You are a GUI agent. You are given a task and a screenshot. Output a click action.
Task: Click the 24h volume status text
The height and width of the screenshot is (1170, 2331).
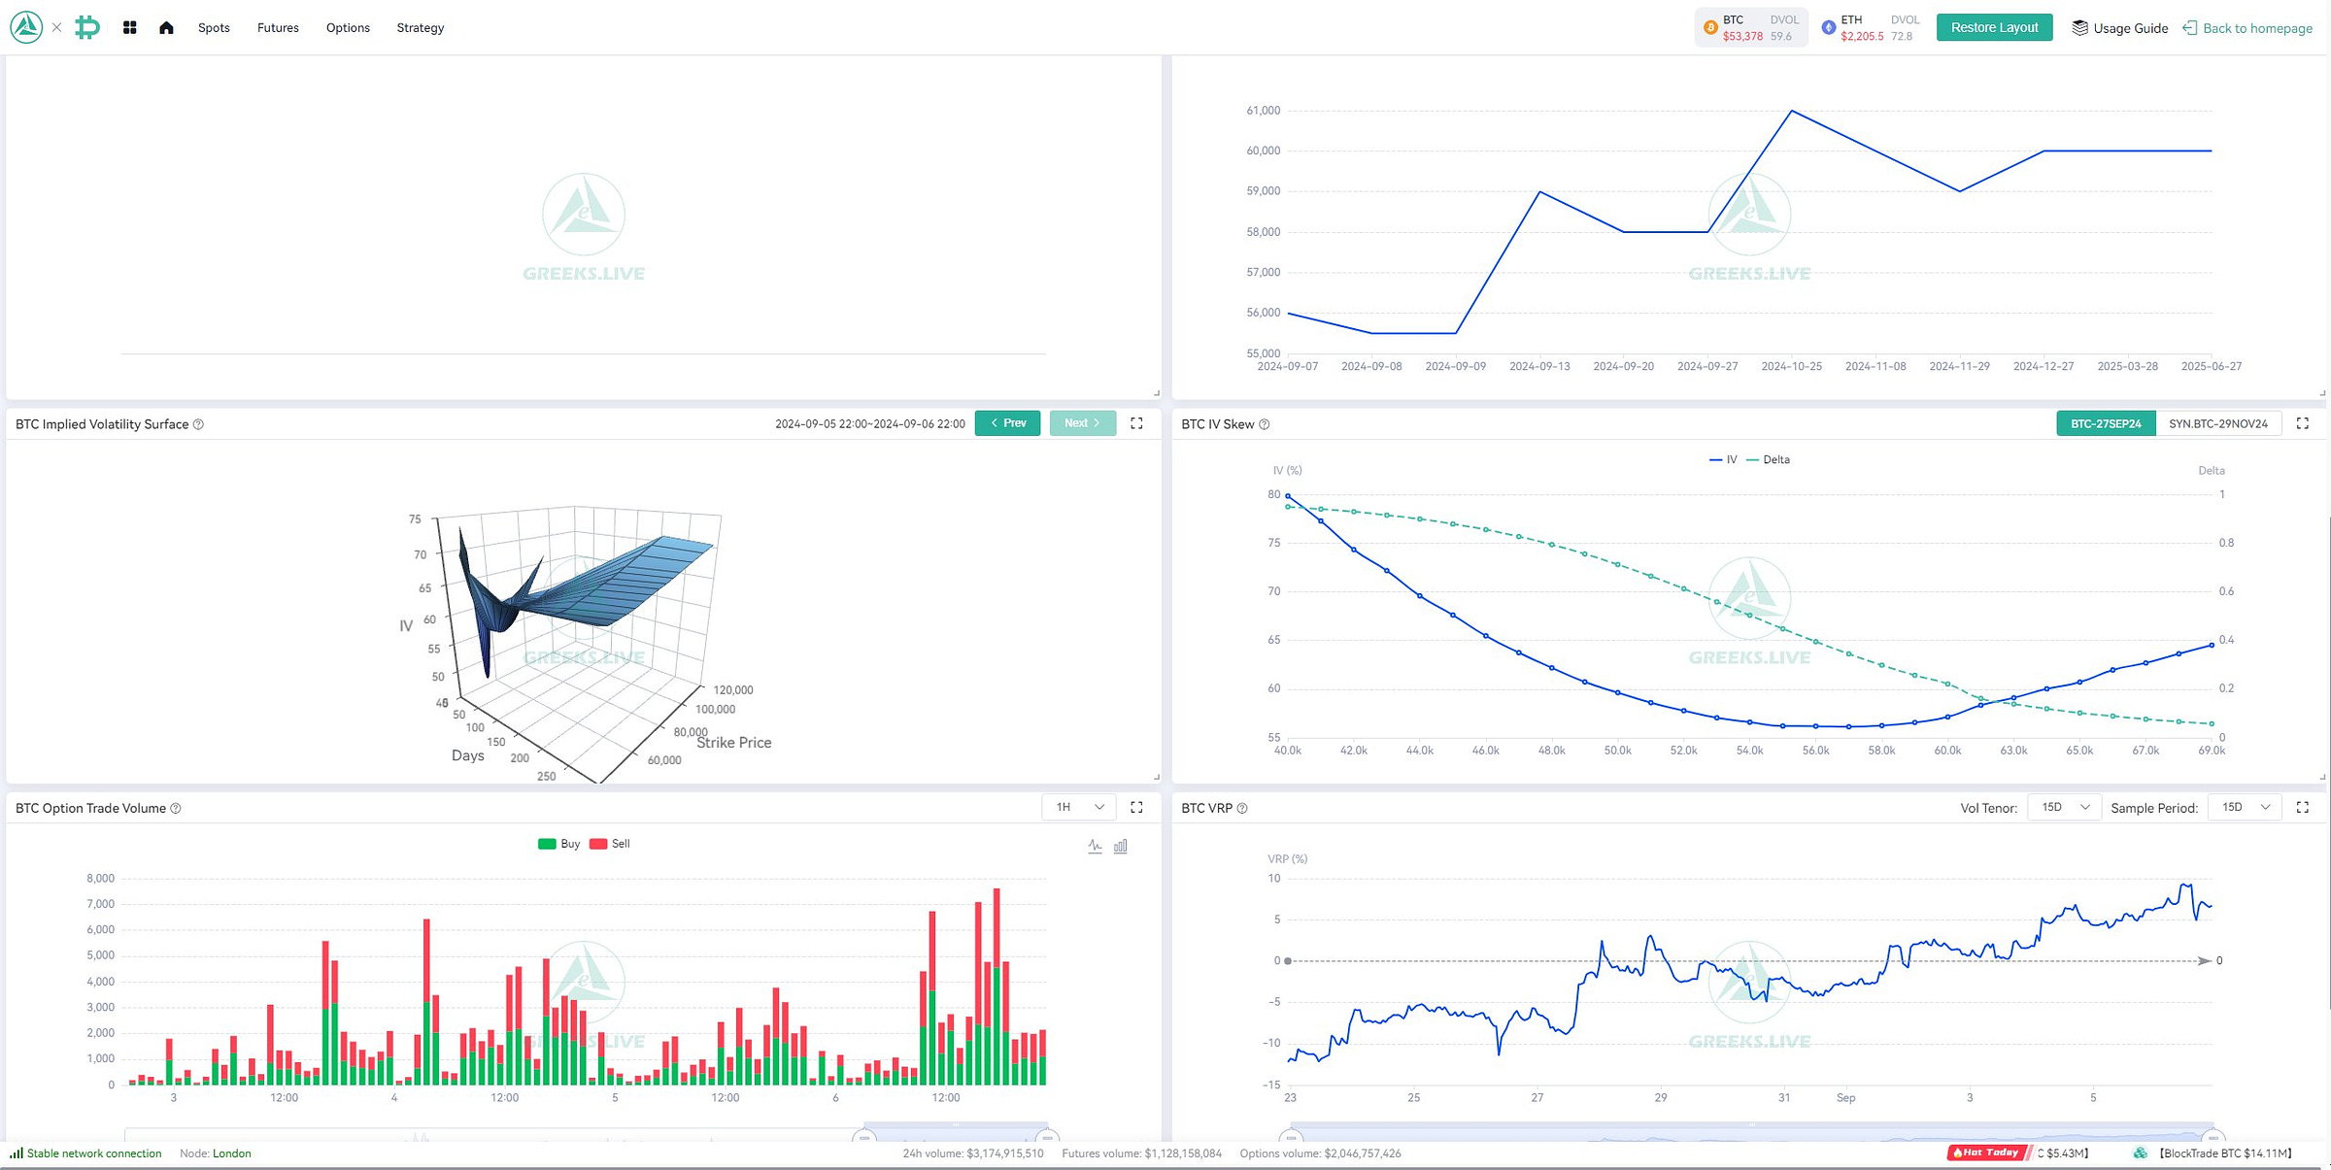[x=973, y=1153]
